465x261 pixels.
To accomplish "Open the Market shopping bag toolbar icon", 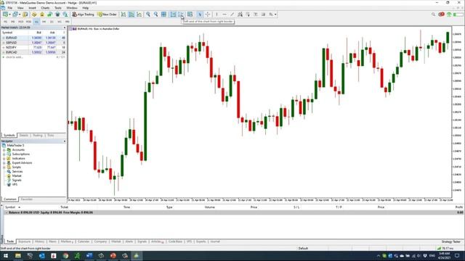I will pyautogui.click(x=42, y=14).
